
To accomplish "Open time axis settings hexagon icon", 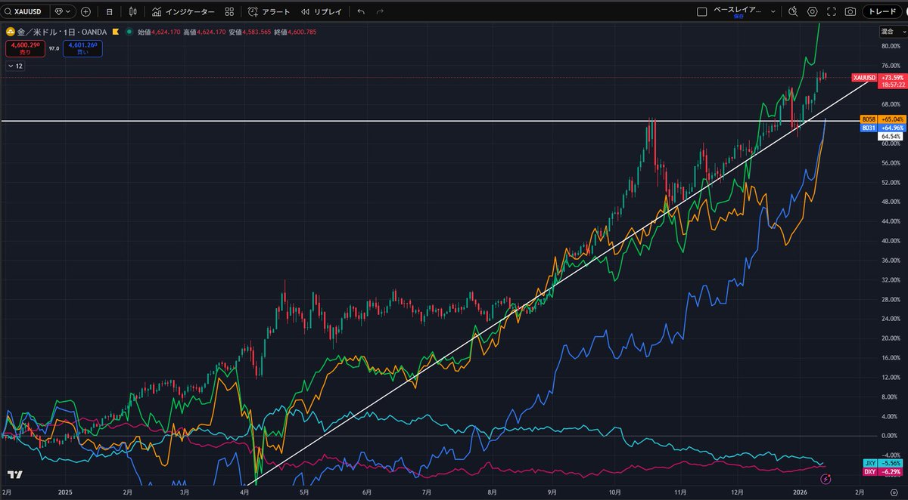I will point(894,491).
